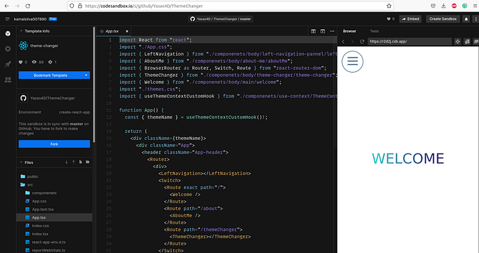Image resolution: width=479 pixels, height=253 pixels.
Task: Click the kamalsilva007890 username
Action: click(x=30, y=19)
